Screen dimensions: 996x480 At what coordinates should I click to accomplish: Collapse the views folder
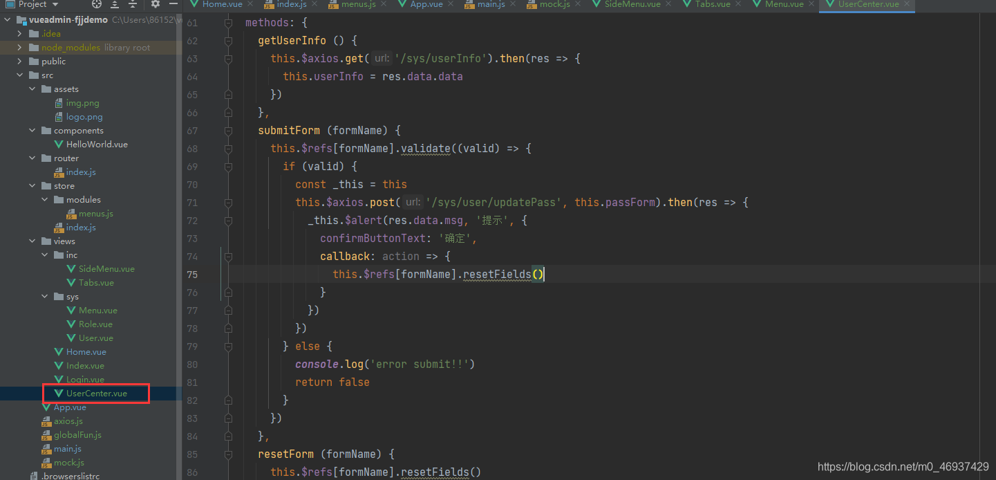[x=32, y=241]
